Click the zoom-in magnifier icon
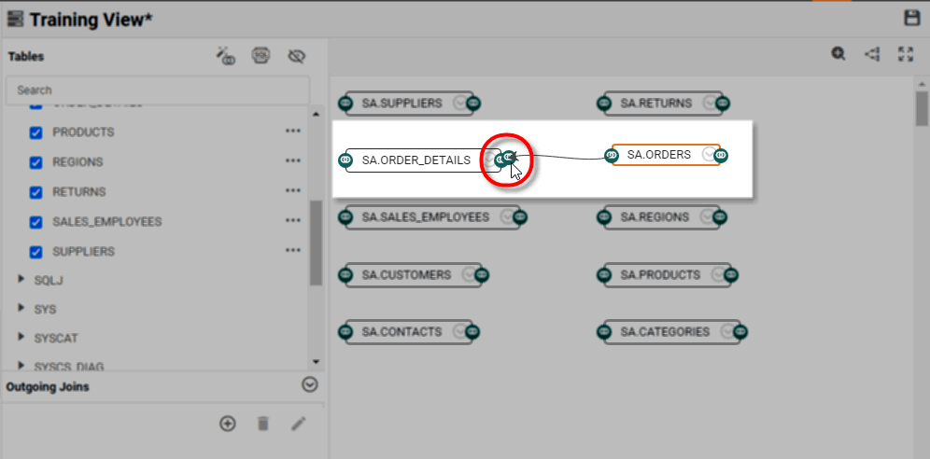 [838, 54]
